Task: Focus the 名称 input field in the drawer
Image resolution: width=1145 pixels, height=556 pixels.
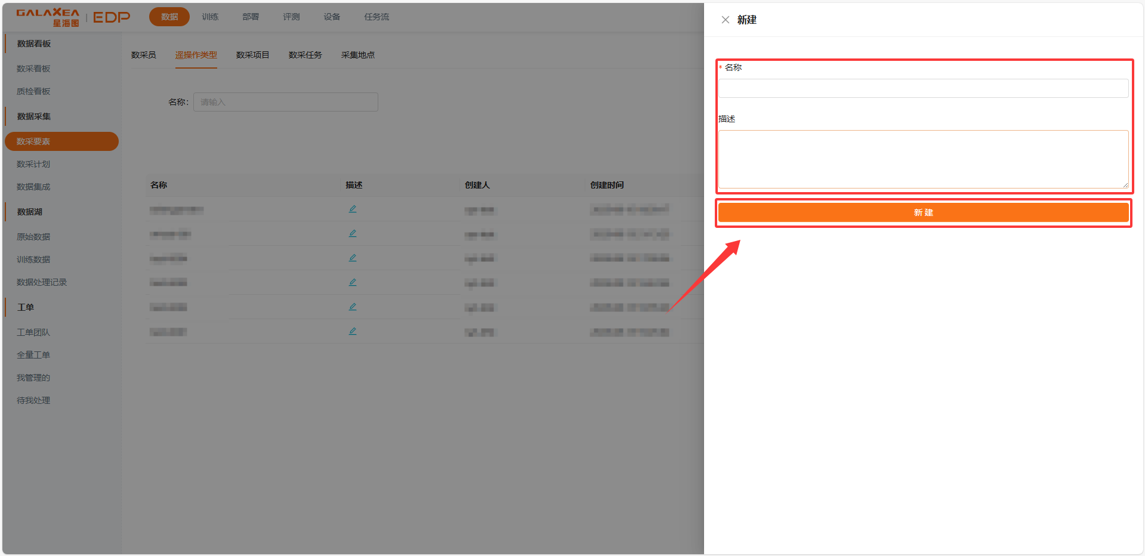Action: tap(922, 88)
